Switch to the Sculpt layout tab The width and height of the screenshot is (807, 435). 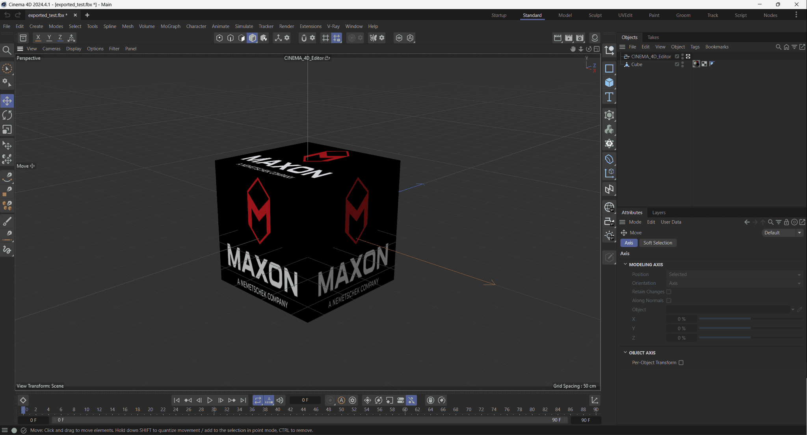point(595,15)
